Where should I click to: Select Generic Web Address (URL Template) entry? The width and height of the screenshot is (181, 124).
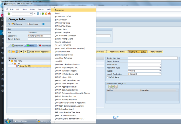pyautogui.click(x=73, y=48)
